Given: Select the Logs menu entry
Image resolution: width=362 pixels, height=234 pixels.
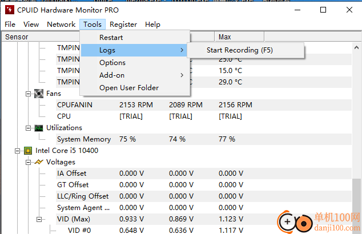Looking at the screenshot, I should pos(135,50).
